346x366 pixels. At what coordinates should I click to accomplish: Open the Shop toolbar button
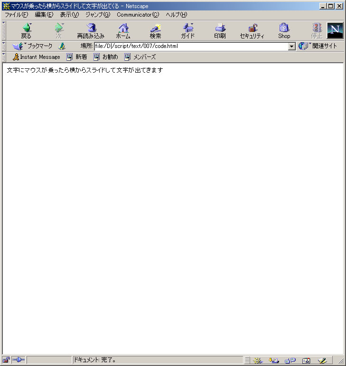[x=284, y=30]
